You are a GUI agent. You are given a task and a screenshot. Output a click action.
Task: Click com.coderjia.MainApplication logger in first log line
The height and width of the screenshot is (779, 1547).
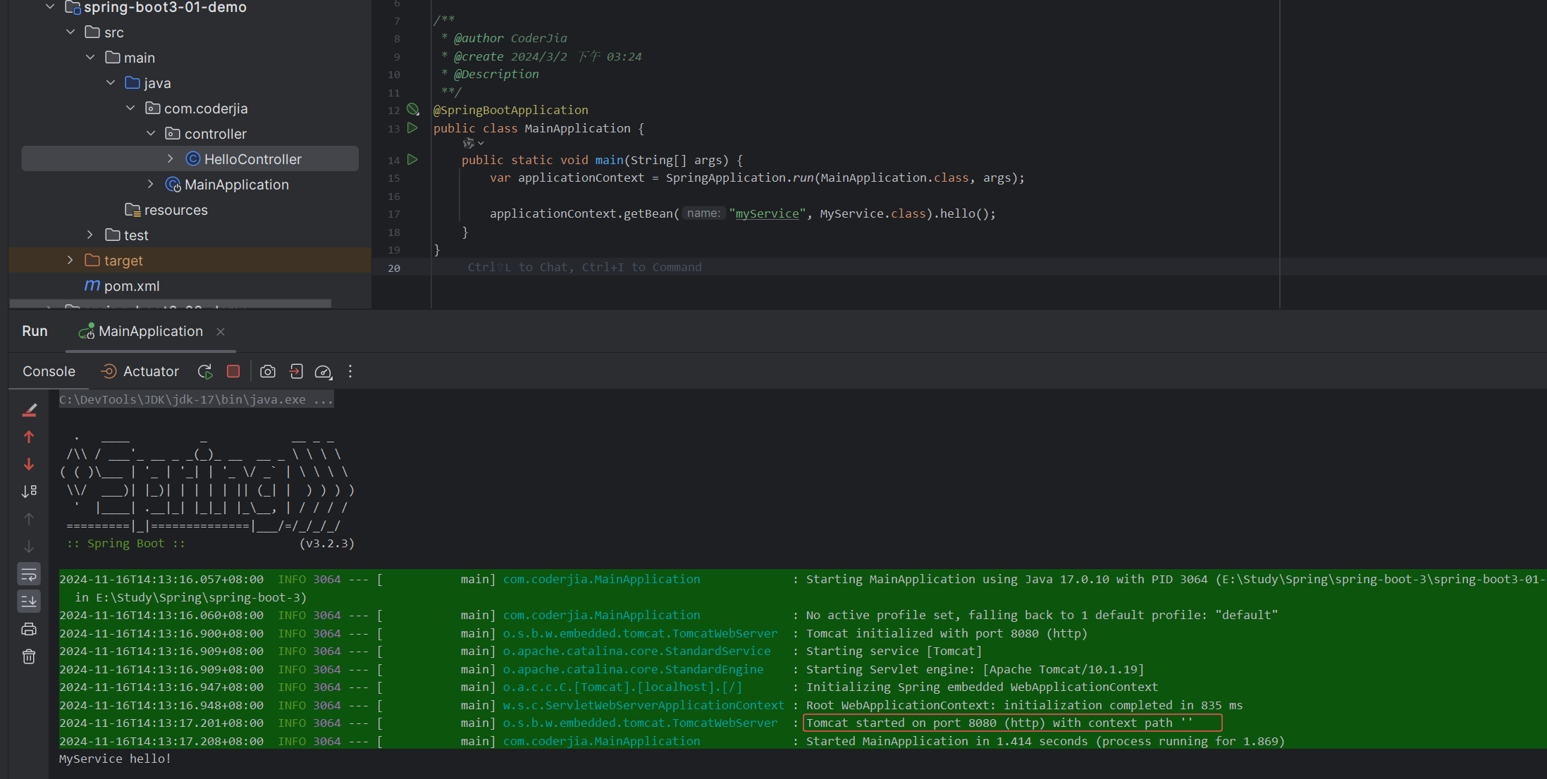[x=601, y=579]
